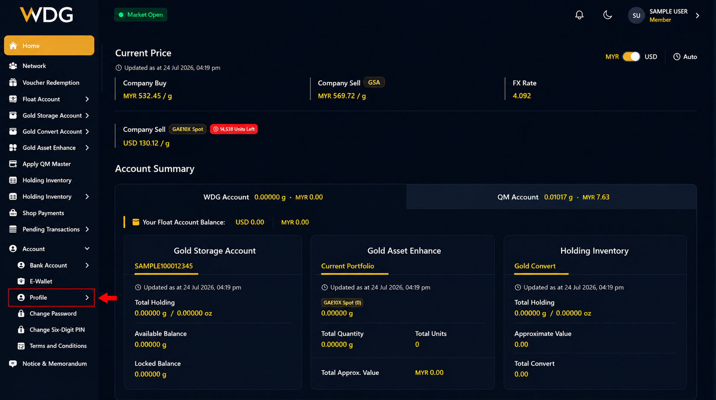Click the Notice & Memorandum chat icon
The width and height of the screenshot is (716, 400).
point(13,364)
